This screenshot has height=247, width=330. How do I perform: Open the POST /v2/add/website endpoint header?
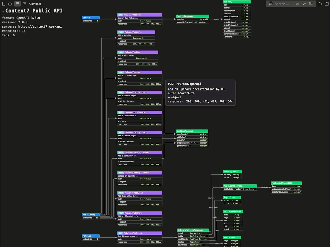pyautogui.click(x=136, y=32)
